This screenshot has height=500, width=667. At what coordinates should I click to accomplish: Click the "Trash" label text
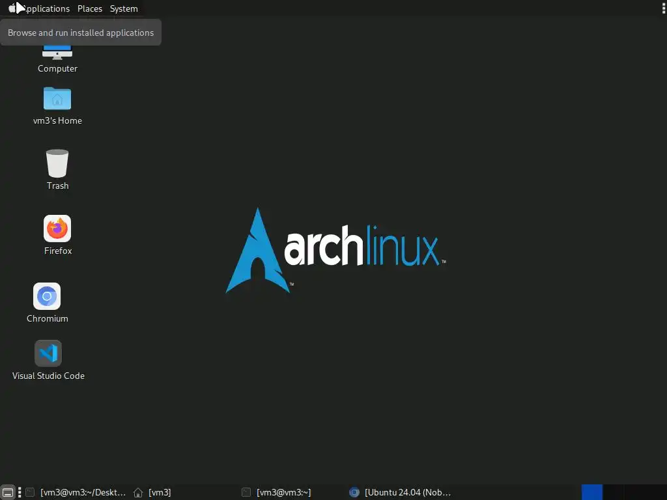coord(57,186)
